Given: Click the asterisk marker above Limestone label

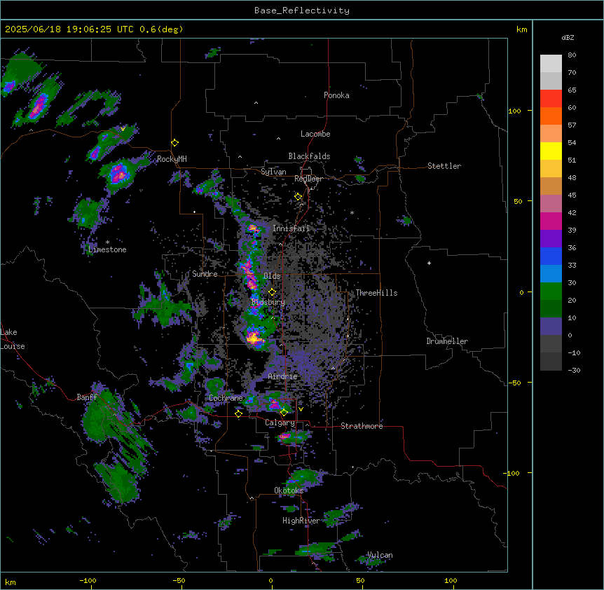Looking at the screenshot, I should tap(107, 242).
